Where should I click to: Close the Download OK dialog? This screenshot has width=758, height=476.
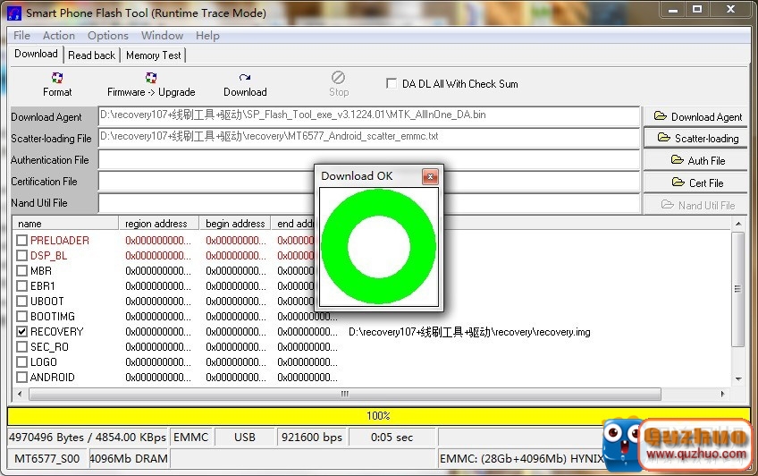pos(430,176)
